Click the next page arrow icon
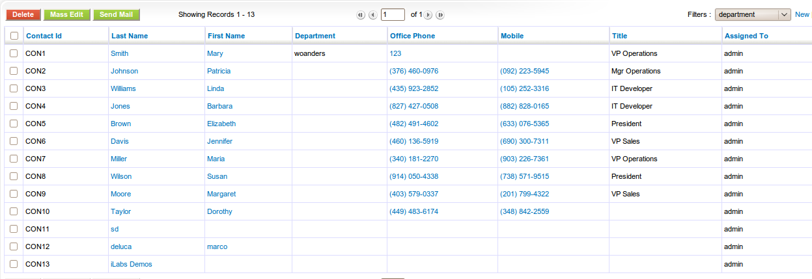812x279 pixels. tap(428, 15)
